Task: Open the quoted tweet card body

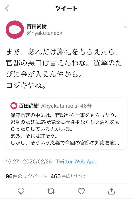Action: click(66, 124)
